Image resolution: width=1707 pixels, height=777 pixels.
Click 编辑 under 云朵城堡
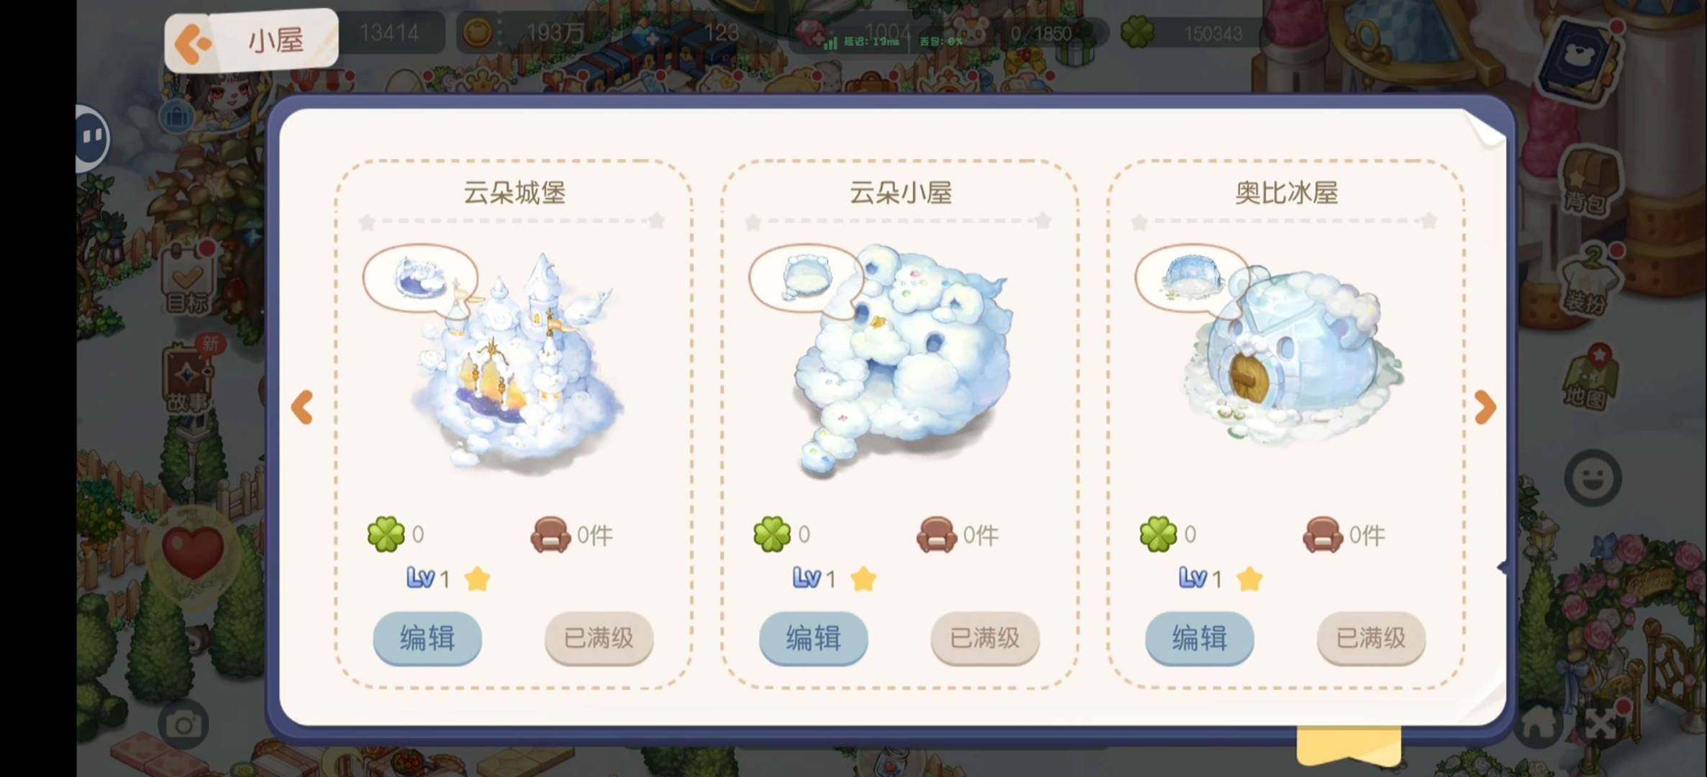click(x=427, y=638)
